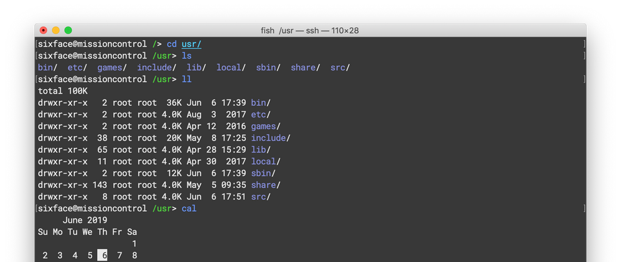The image size is (621, 262).
Task: Click the 'June 2019' calendar header
Action: click(x=85, y=220)
